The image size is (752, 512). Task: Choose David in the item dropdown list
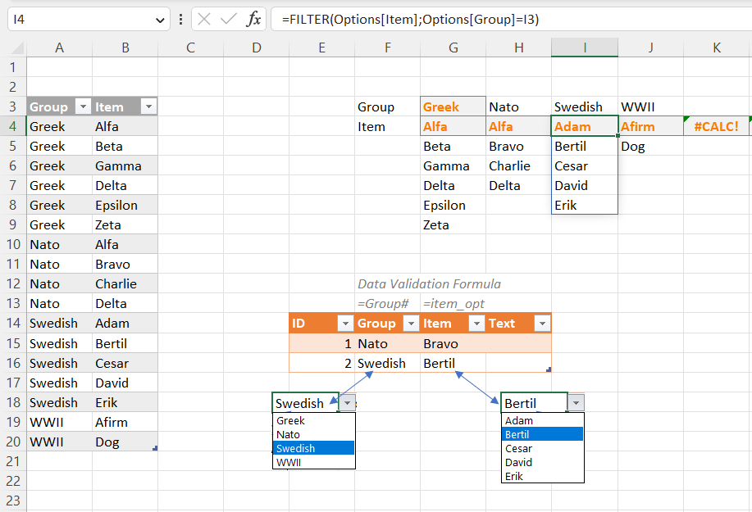[542, 462]
